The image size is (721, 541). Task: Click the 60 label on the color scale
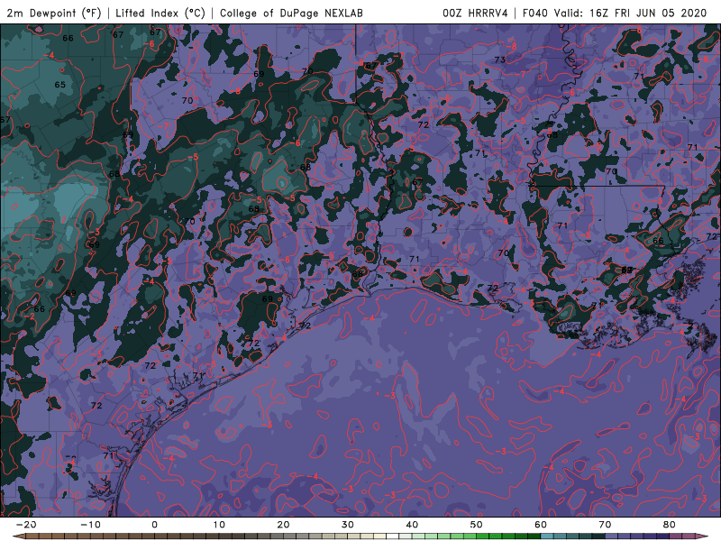click(x=541, y=525)
